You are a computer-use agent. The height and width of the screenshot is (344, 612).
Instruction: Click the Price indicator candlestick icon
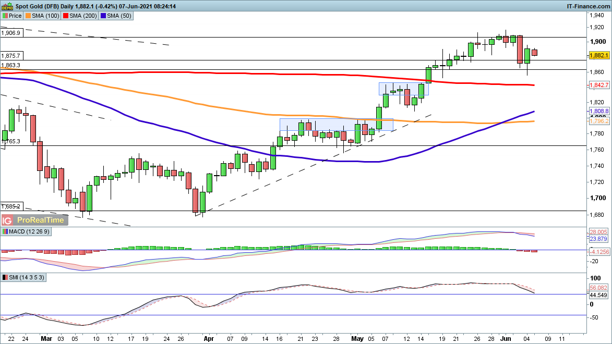(5, 16)
